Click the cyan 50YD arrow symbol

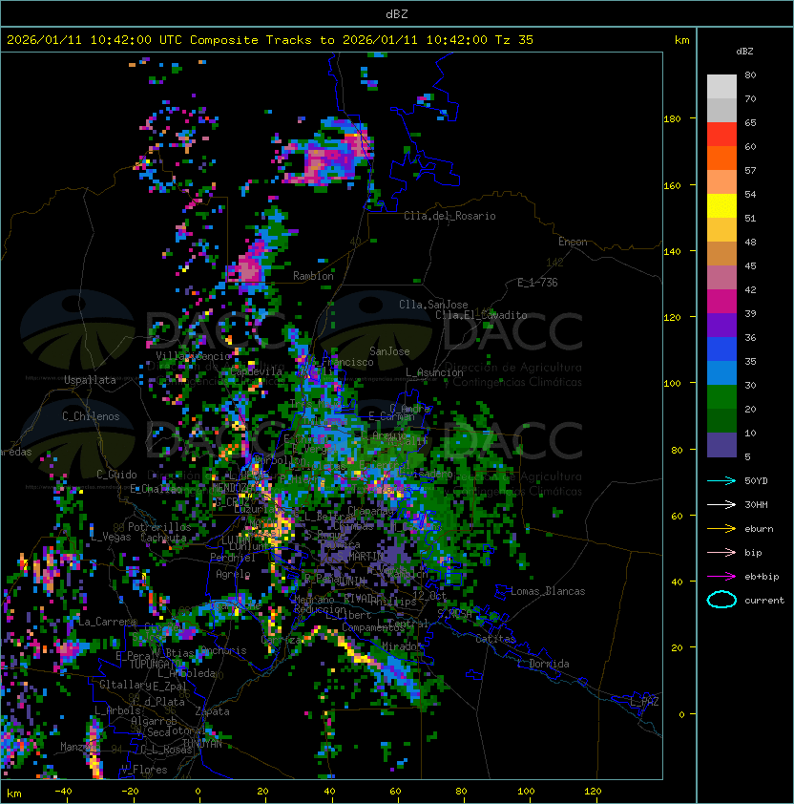pyautogui.click(x=721, y=481)
